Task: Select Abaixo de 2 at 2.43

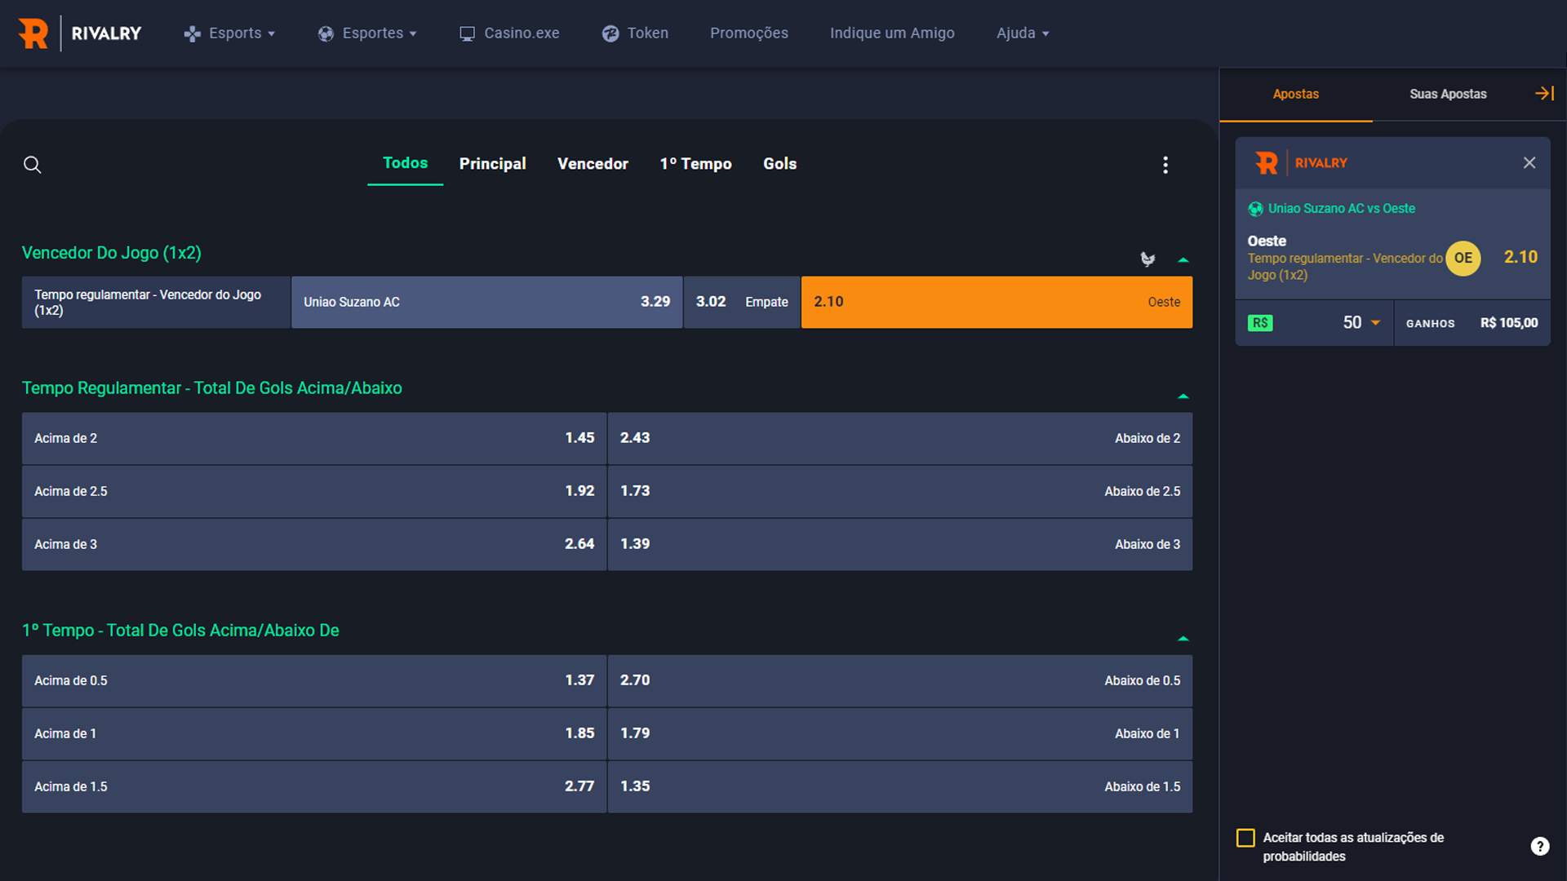Action: coord(900,438)
